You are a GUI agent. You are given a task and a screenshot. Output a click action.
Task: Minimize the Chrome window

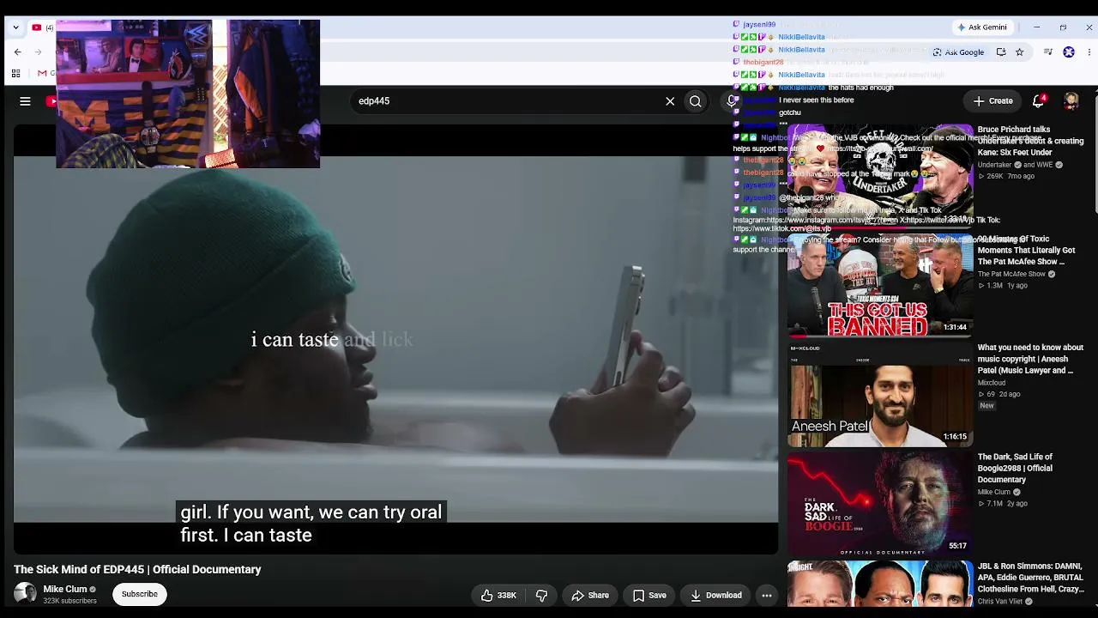click(1036, 27)
